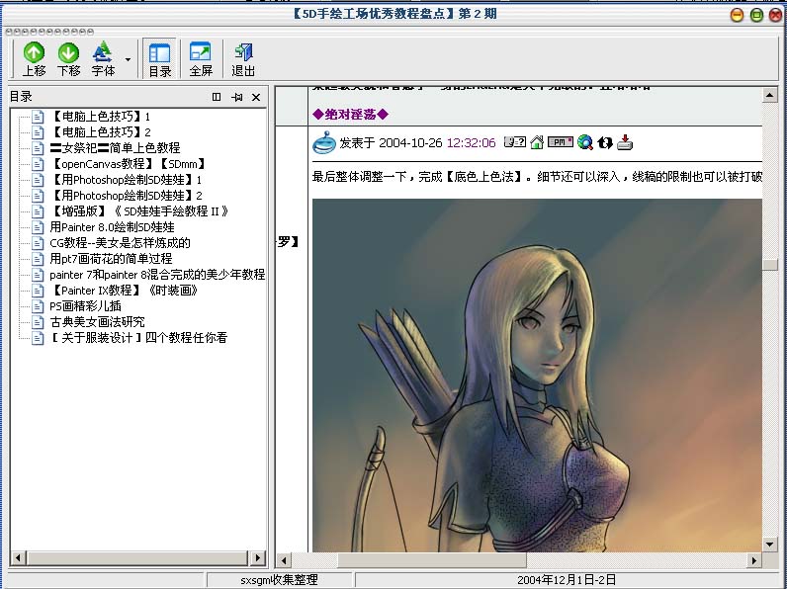Click the blue poster avatar icon before 发表于
Image resolution: width=787 pixels, height=589 pixels.
323,142
